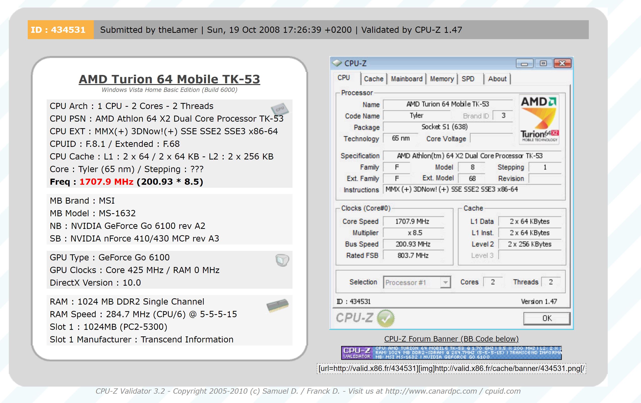Click the Package field Socket S1 (638)
Screen dimensions: 641x403
(448, 127)
